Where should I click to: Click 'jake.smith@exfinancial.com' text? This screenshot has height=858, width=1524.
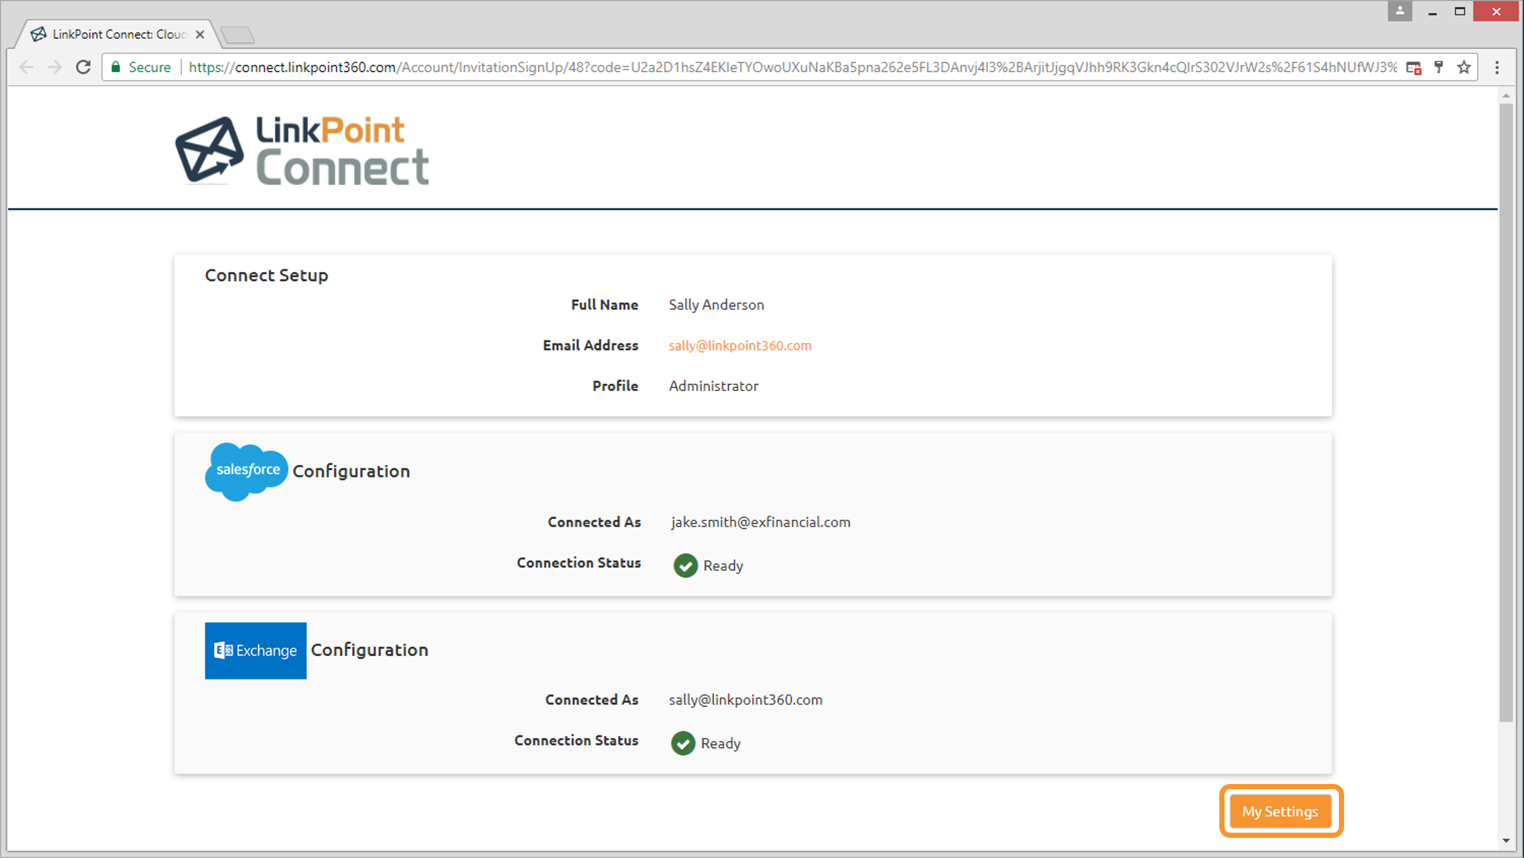(x=761, y=522)
